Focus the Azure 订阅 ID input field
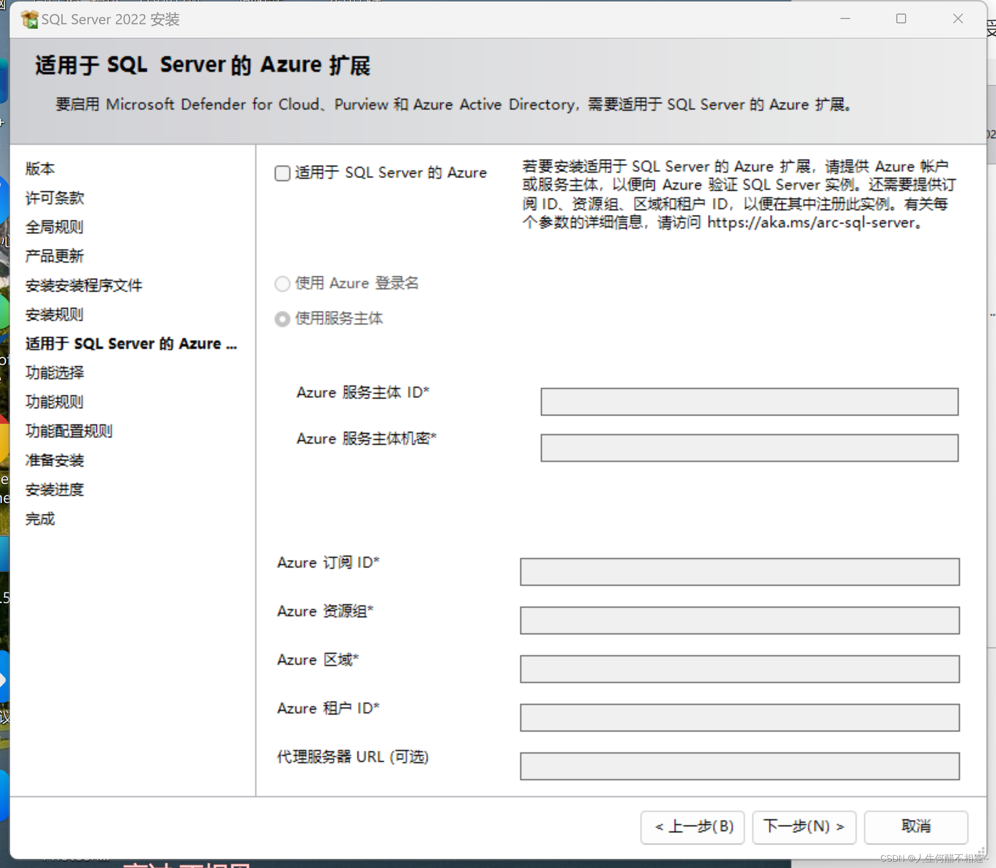The image size is (996, 868). point(739,572)
